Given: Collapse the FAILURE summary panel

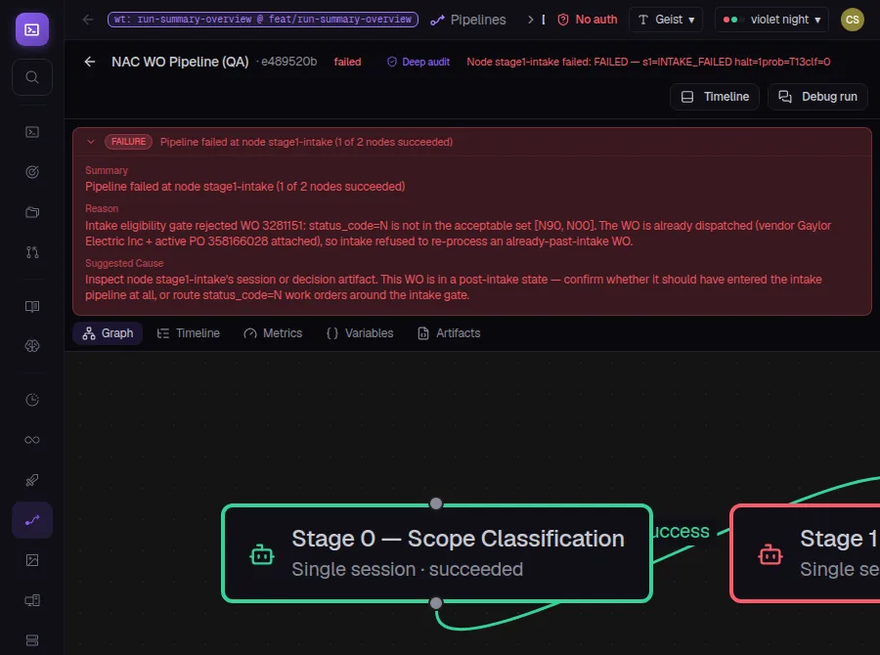Looking at the screenshot, I should (x=91, y=142).
